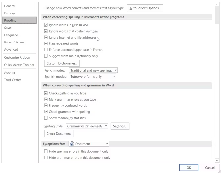Screen dimensions: 221x173
Task: Select the Proofing category in the sidebar
Action: coord(19,20)
